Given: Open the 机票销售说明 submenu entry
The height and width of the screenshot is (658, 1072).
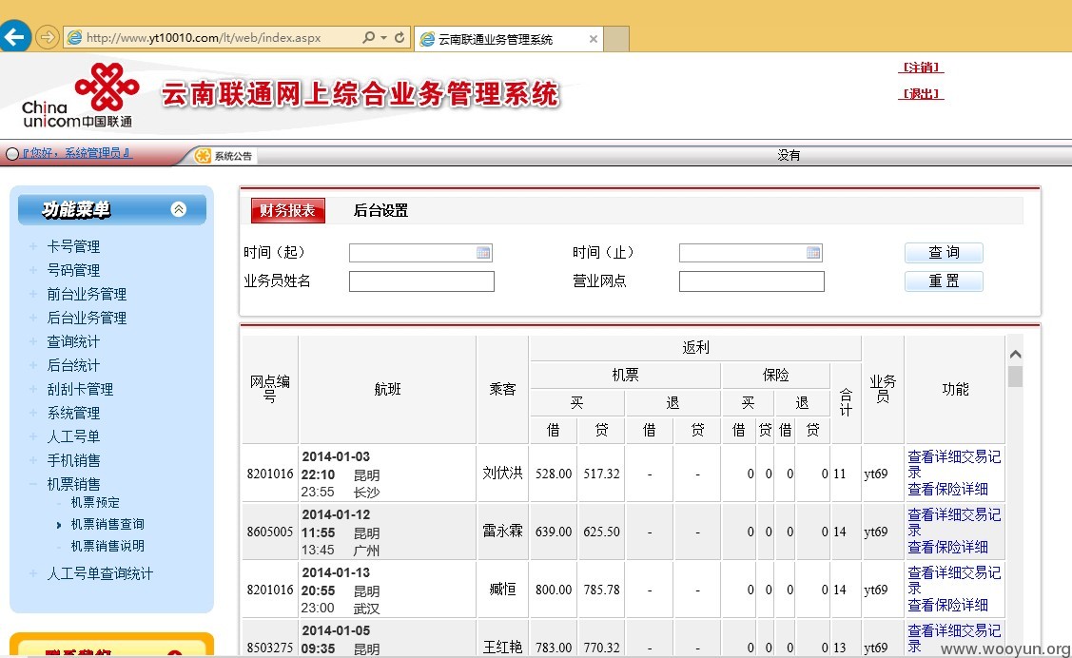Looking at the screenshot, I should click(107, 546).
